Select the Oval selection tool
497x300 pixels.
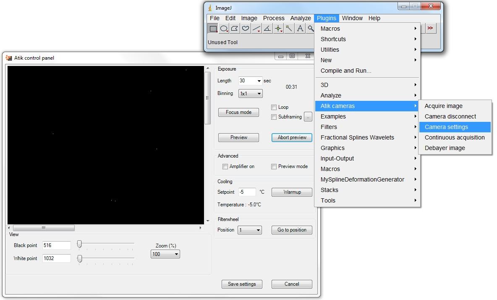coord(224,28)
